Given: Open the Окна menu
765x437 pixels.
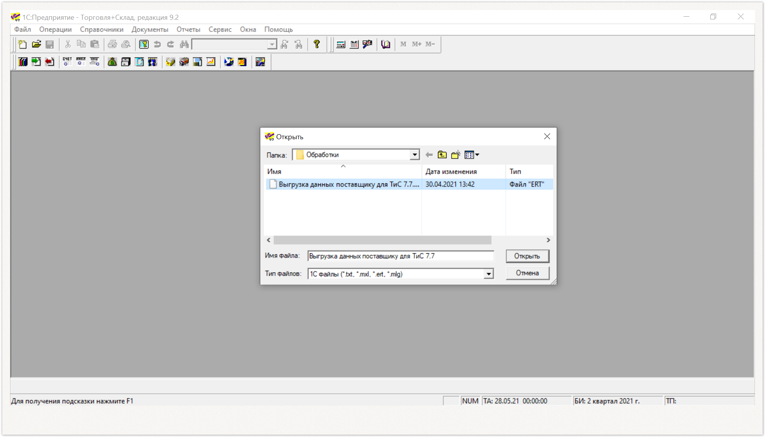Looking at the screenshot, I should coord(248,29).
